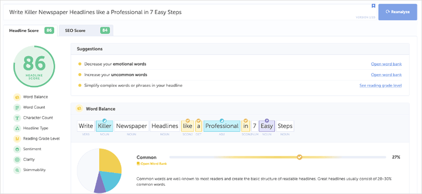Click the emotional badge icon above 'Killer'
The width and height of the screenshot is (422, 194).
point(104,121)
